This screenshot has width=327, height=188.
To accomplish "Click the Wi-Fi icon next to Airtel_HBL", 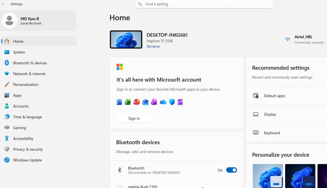I will pos(287,39).
